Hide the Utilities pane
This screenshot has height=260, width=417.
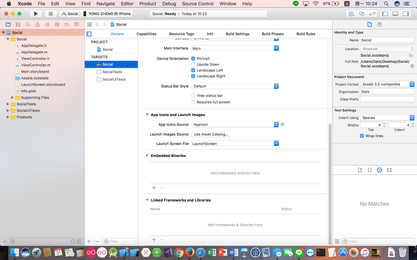[406, 14]
